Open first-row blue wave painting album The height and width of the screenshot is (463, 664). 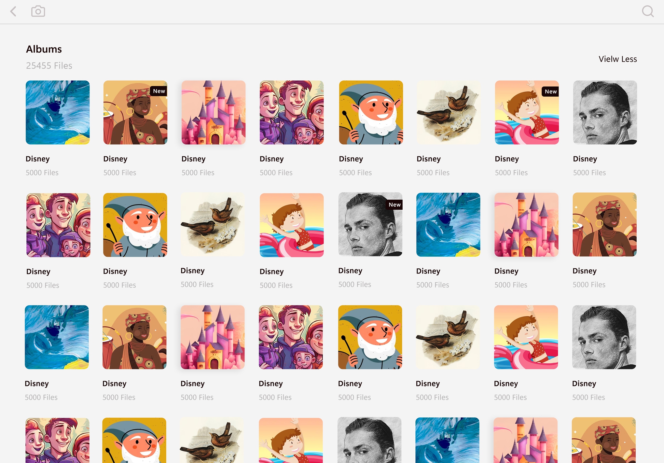point(58,112)
